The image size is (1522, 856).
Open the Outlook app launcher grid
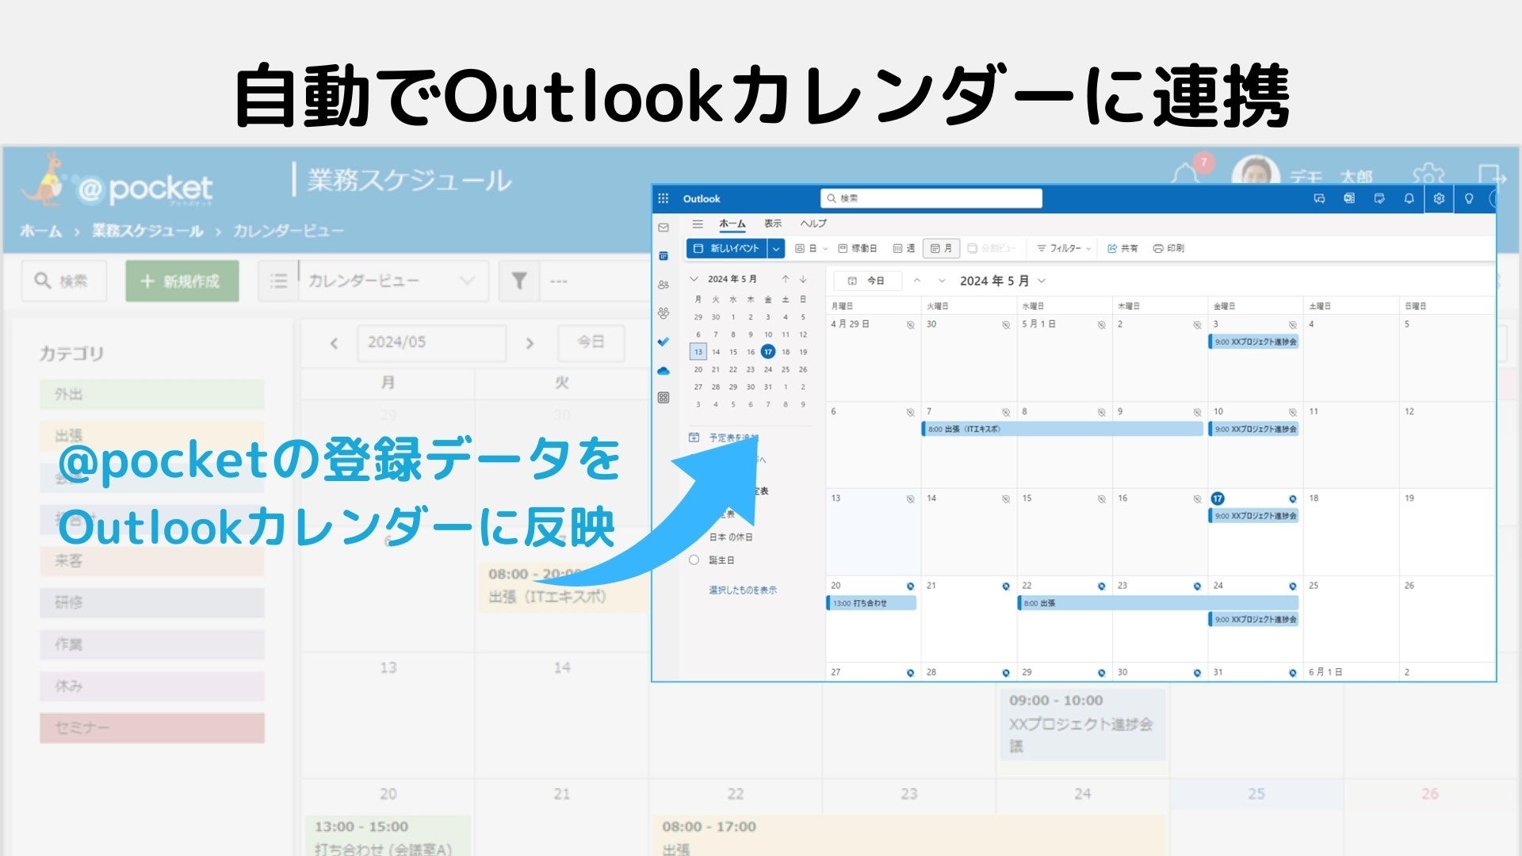[663, 199]
